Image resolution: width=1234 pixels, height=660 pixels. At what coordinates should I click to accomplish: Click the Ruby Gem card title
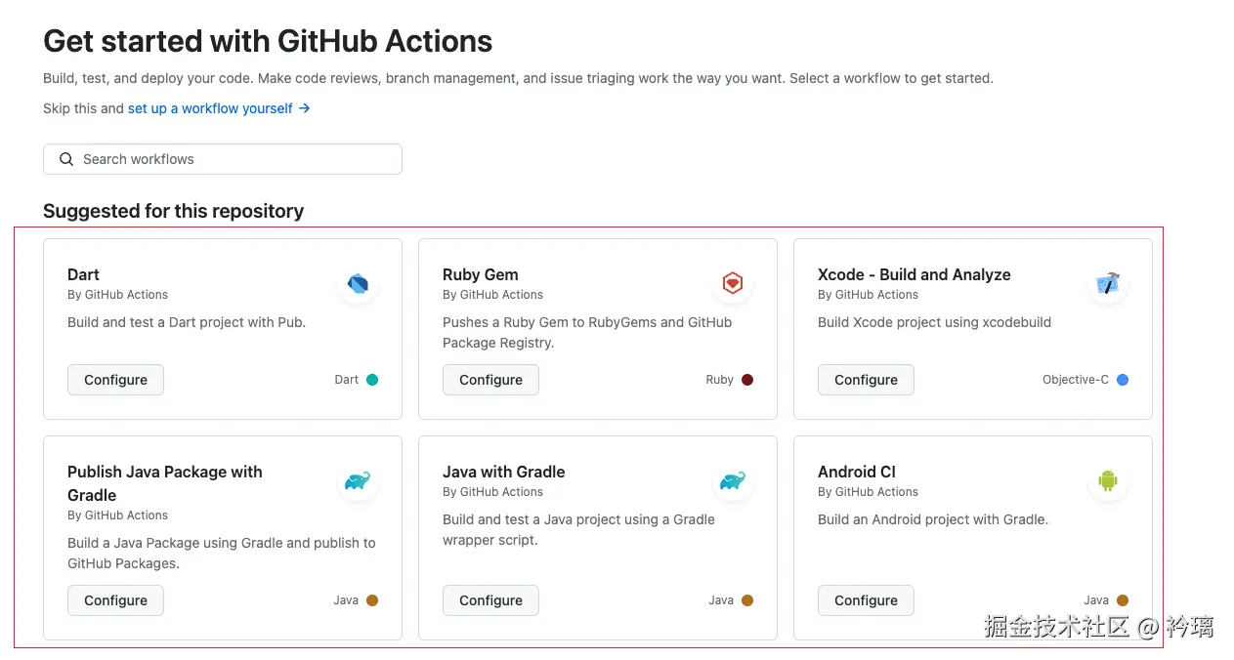click(x=481, y=274)
